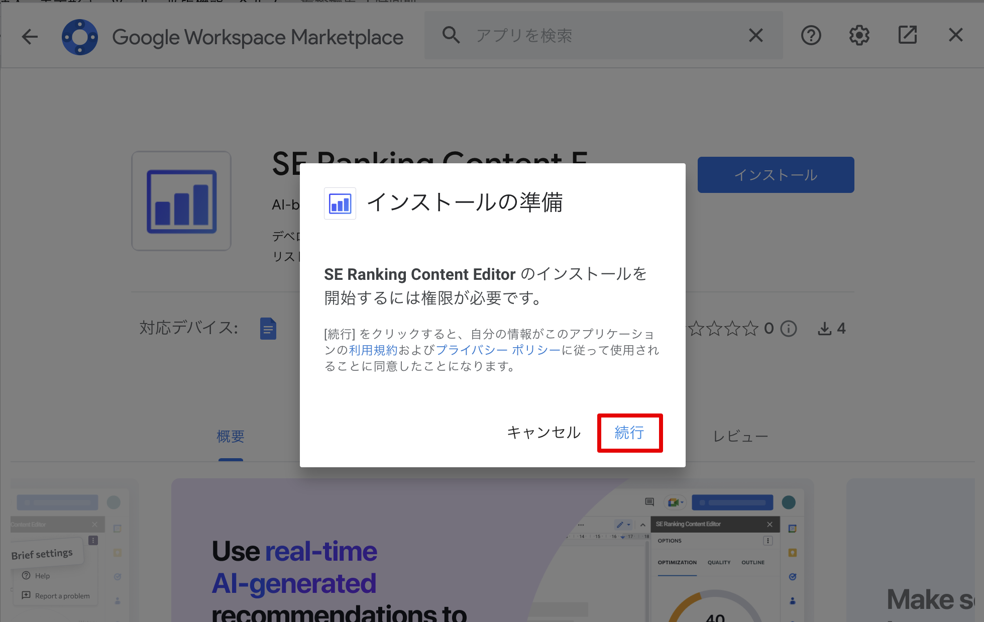Open Marketplace settings gear
Image resolution: width=984 pixels, height=622 pixels.
click(859, 35)
